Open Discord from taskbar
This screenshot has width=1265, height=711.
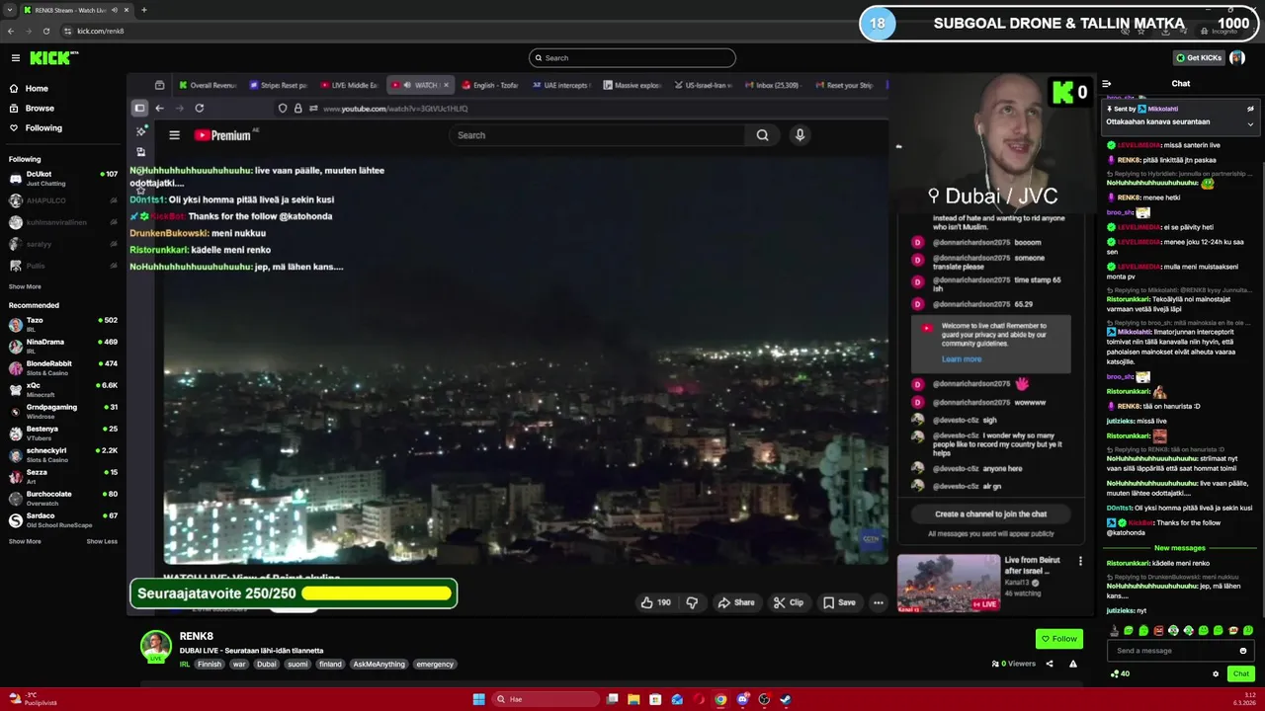742,699
